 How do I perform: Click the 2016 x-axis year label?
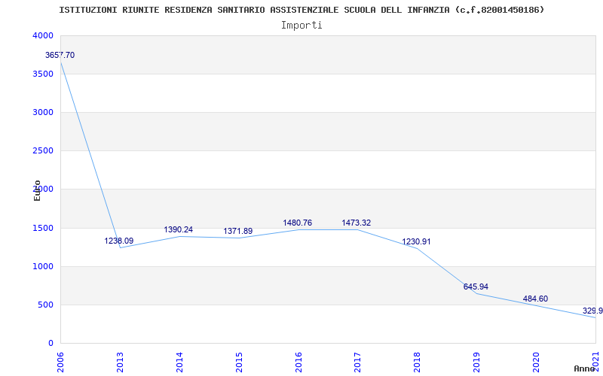click(298, 360)
